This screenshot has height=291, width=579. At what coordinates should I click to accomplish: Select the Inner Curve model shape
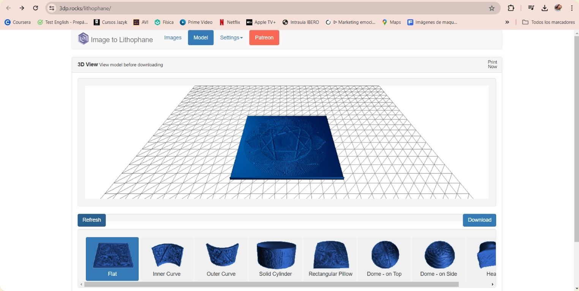click(x=166, y=259)
